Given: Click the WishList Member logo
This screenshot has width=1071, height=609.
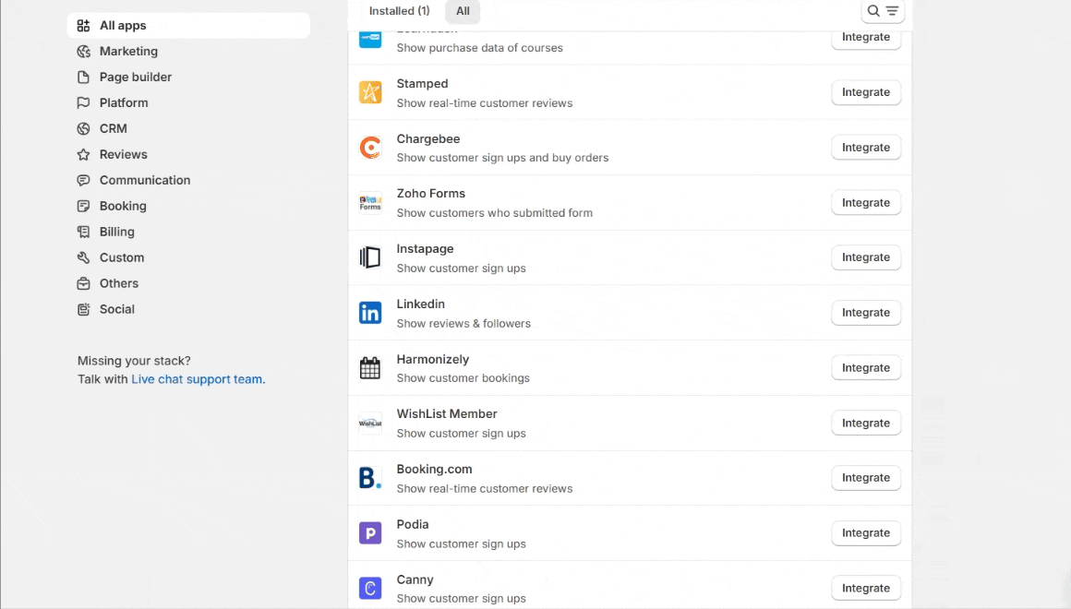Looking at the screenshot, I should click(x=370, y=424).
